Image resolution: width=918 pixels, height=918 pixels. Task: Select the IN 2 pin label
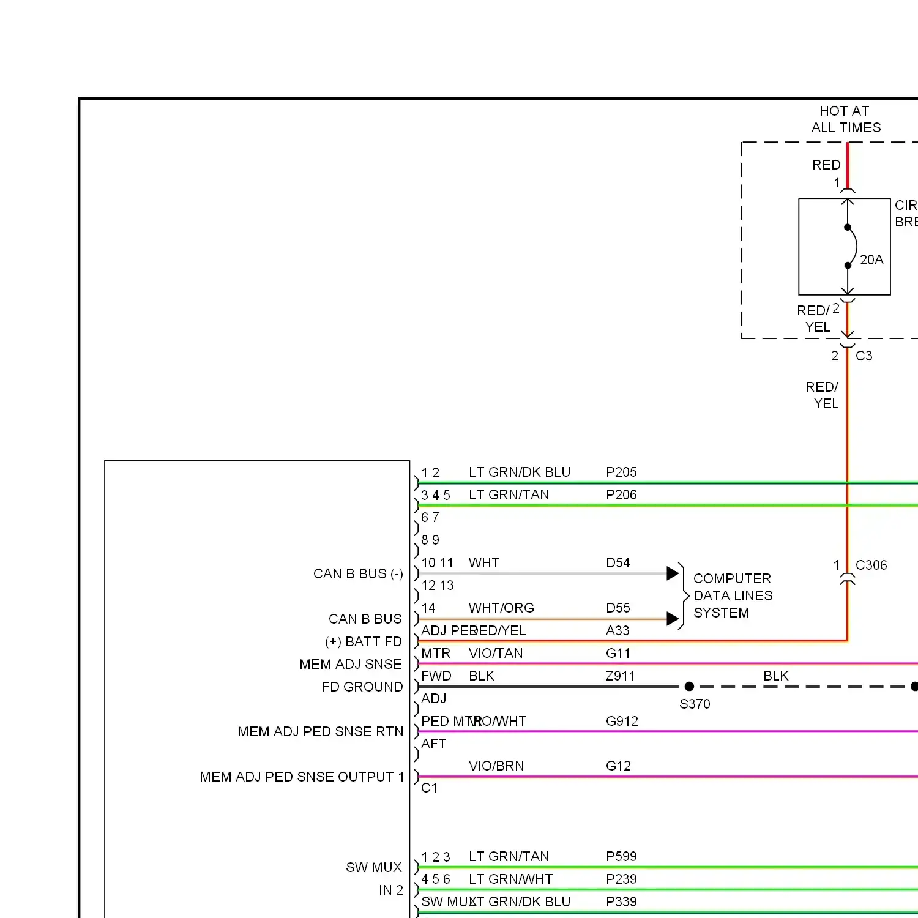(x=391, y=890)
